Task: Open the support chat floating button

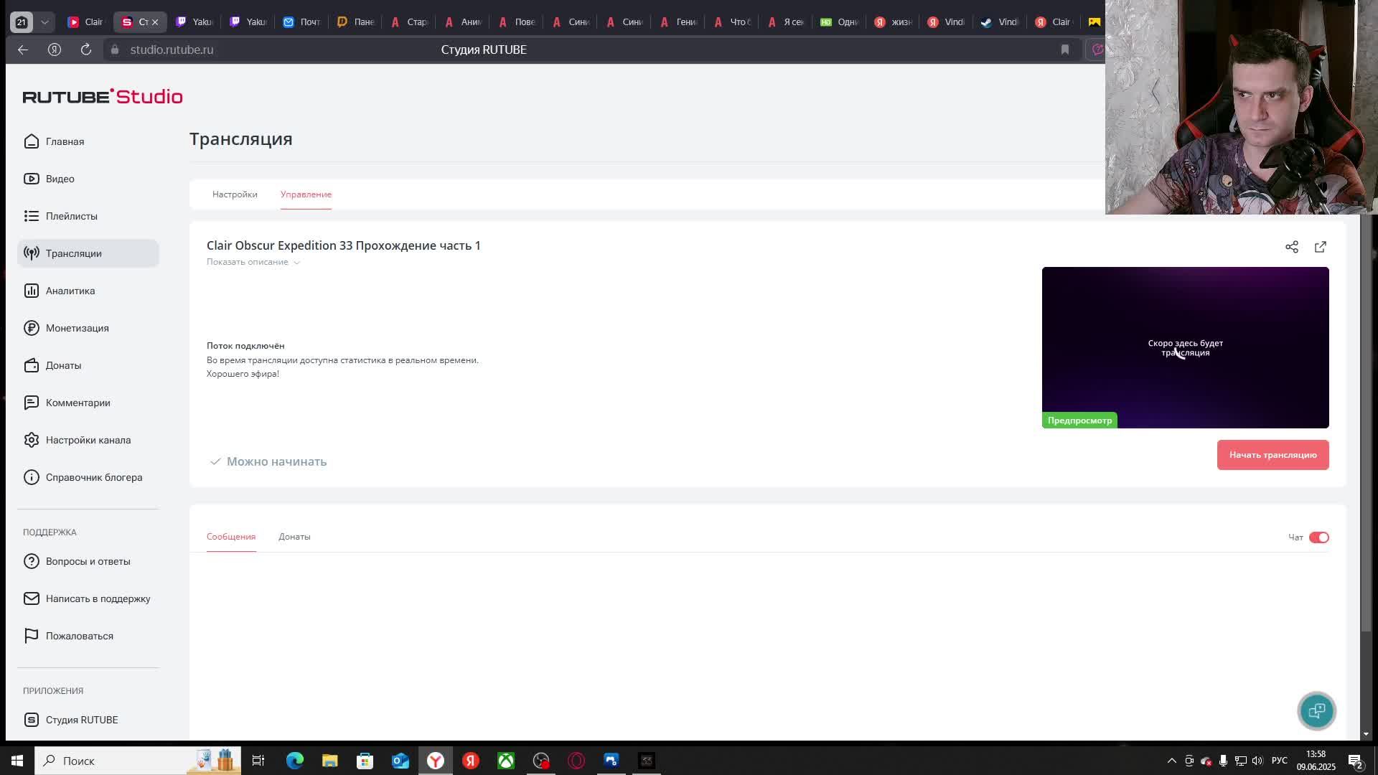Action: (x=1316, y=710)
